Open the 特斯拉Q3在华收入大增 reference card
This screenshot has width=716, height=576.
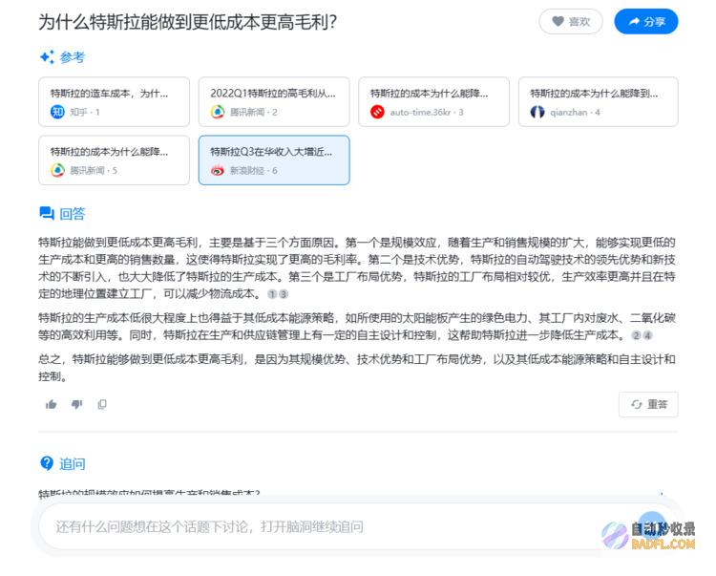point(274,160)
